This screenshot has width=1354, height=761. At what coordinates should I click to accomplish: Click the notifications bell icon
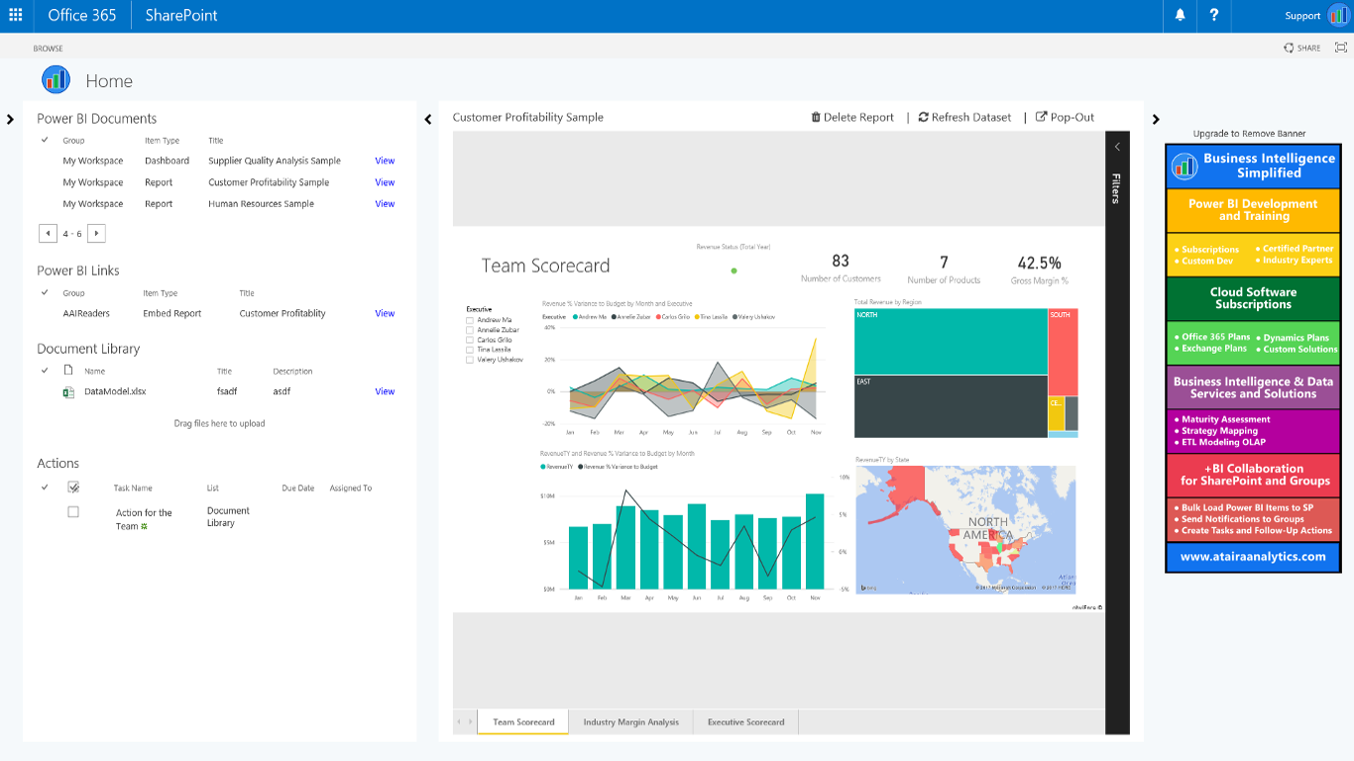point(1180,16)
